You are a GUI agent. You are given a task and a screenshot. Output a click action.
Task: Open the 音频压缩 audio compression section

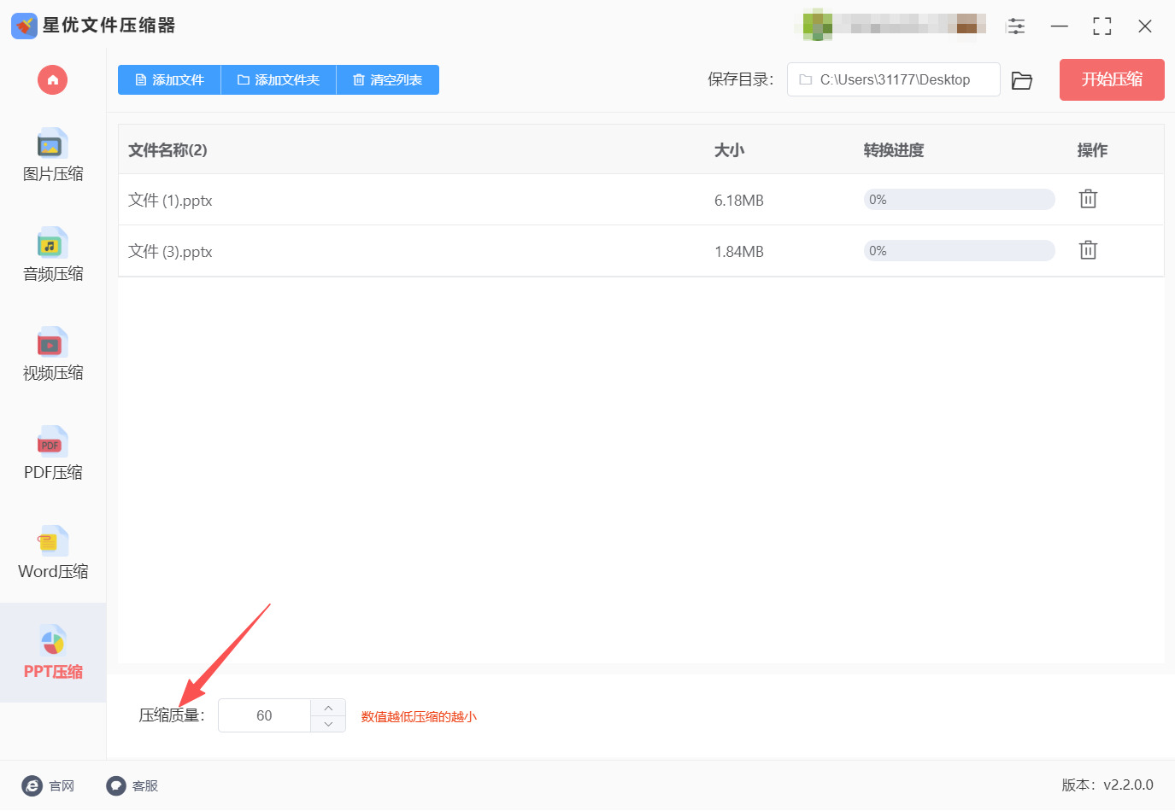[x=53, y=255]
